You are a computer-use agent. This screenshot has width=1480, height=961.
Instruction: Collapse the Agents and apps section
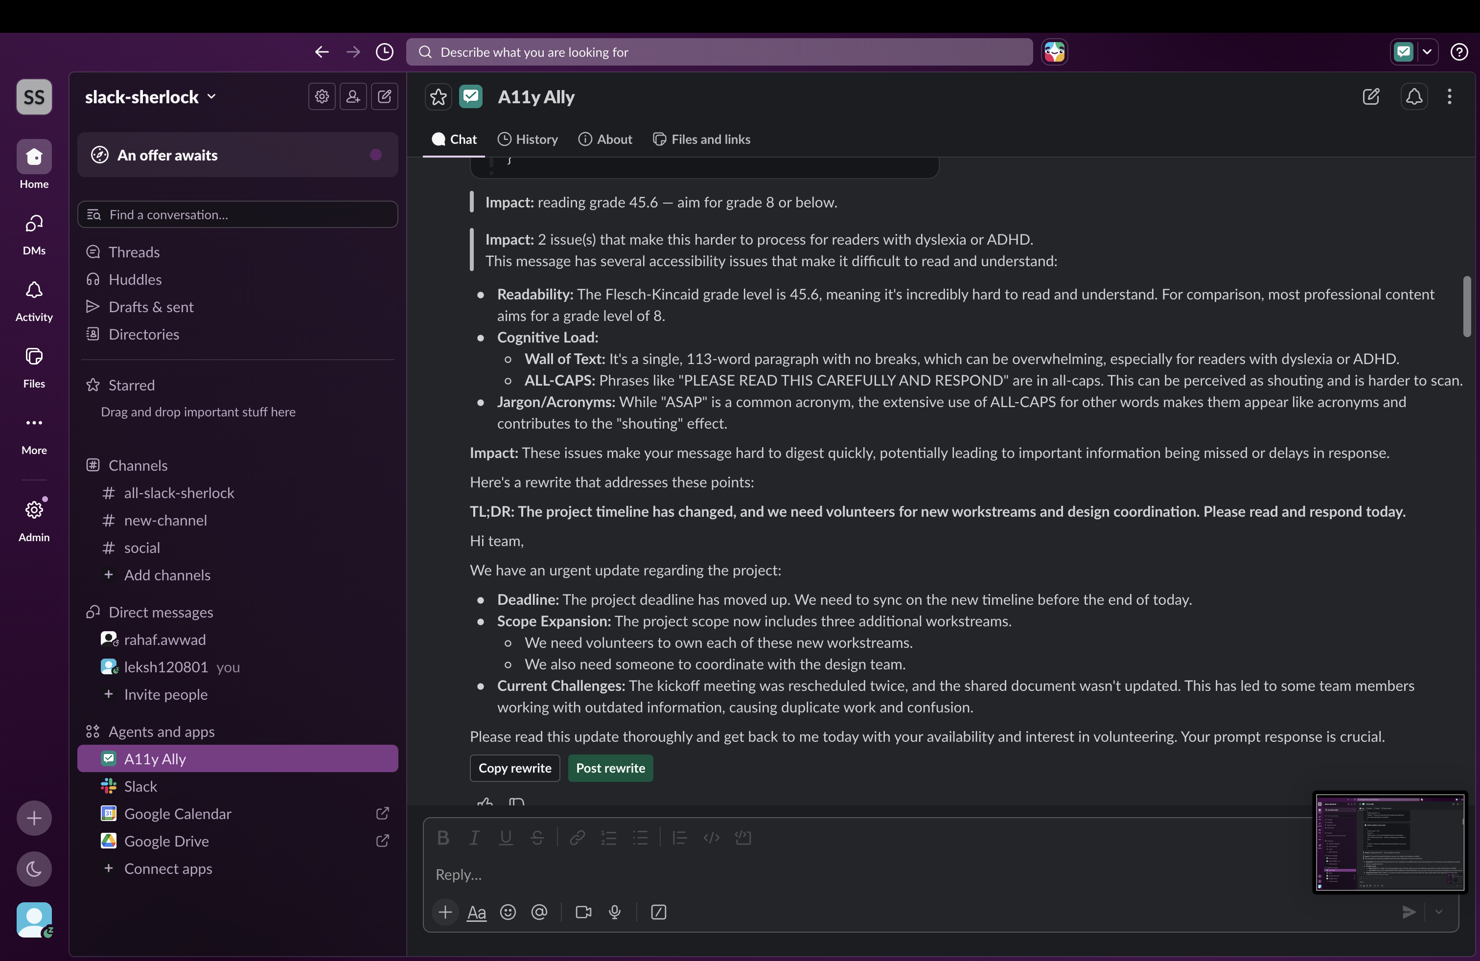(161, 732)
